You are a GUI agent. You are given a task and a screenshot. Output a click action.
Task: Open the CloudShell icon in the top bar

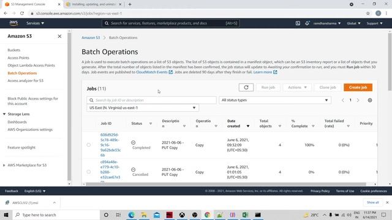coord(298,23)
